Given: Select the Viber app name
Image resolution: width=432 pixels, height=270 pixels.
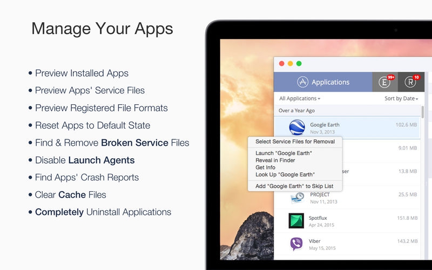Looking at the screenshot, I should click(314, 241).
